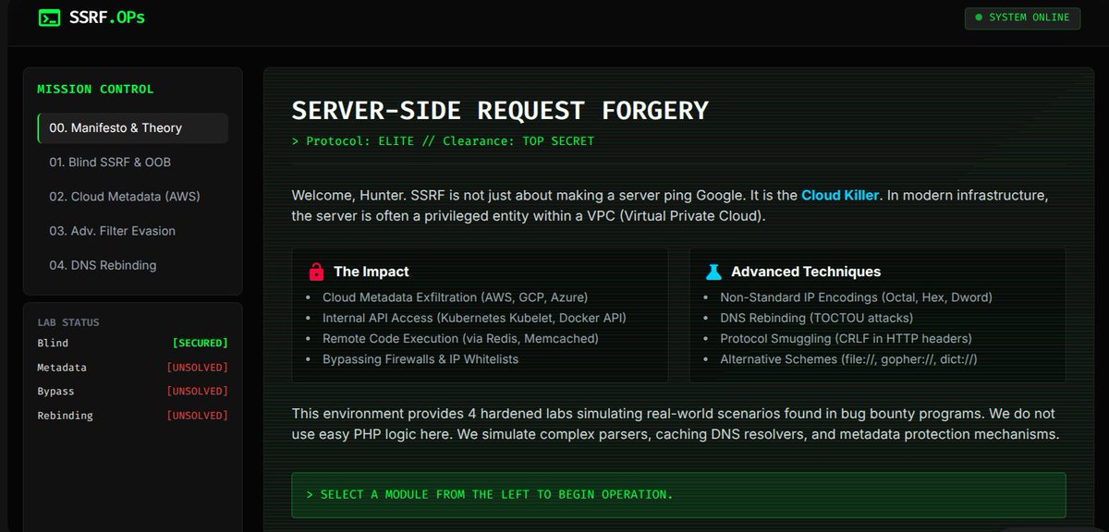
Task: Open the 00. Manifesto & Theory module
Action: 132,128
